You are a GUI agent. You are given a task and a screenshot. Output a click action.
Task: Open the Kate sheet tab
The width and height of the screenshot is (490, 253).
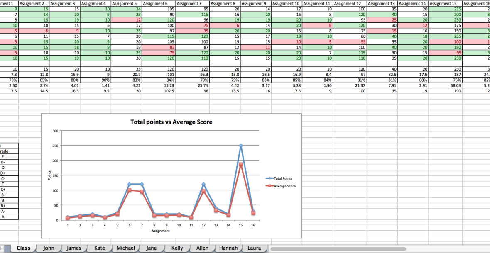[x=100, y=248]
